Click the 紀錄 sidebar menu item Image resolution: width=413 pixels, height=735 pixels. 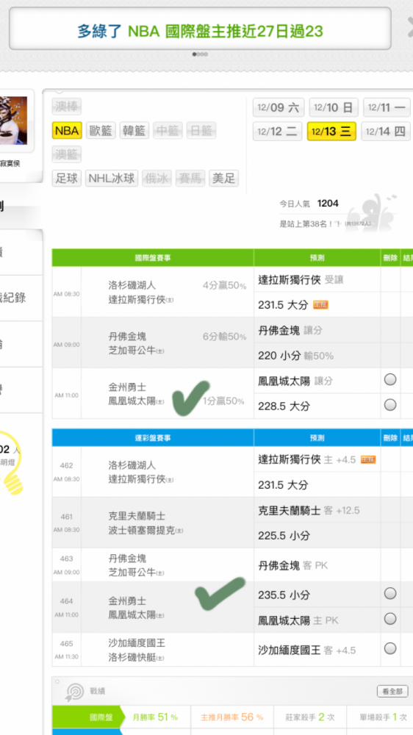click(21, 298)
